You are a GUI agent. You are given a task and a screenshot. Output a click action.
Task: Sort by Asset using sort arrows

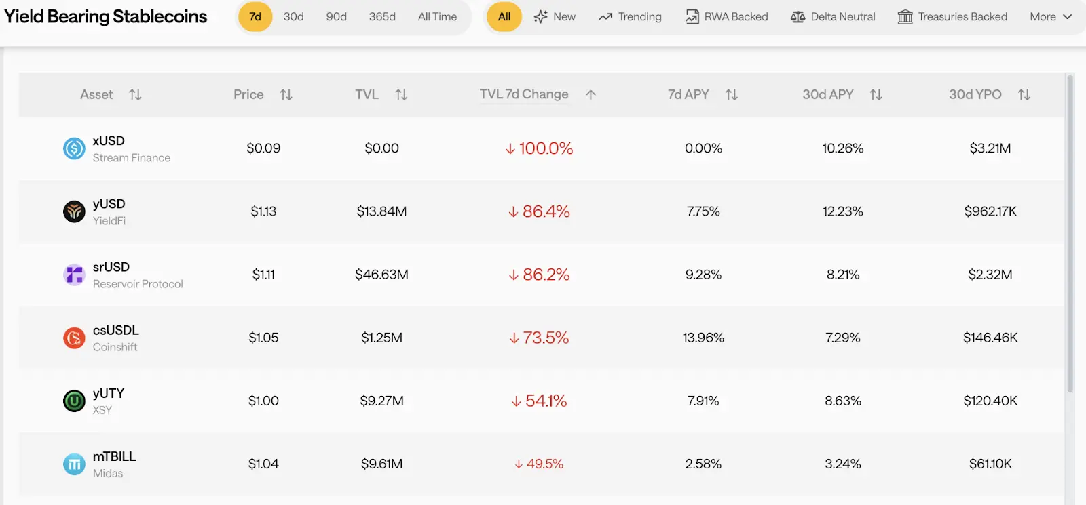[135, 95]
